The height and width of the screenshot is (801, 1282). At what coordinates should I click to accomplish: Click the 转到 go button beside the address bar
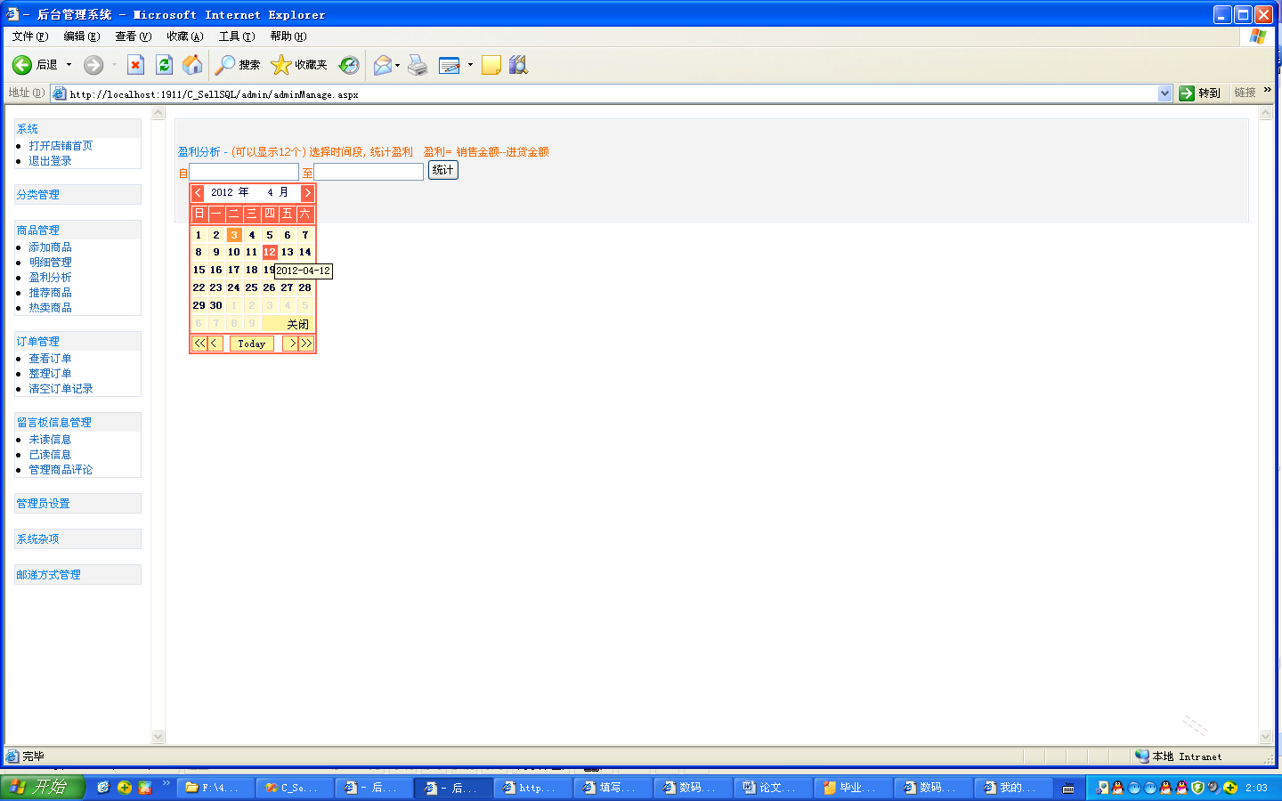pyautogui.click(x=1201, y=93)
